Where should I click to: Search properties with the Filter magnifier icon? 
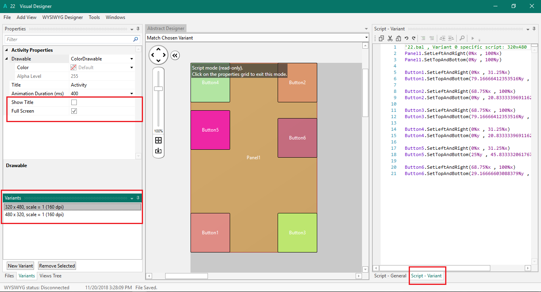tap(136, 39)
